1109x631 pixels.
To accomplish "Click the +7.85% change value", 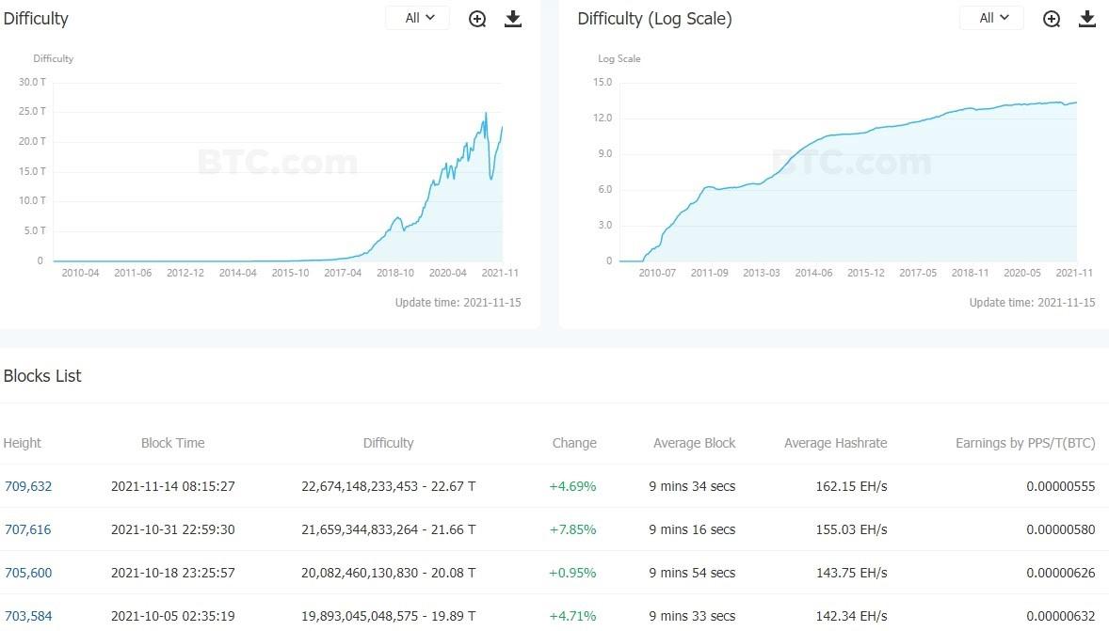I will (x=572, y=529).
